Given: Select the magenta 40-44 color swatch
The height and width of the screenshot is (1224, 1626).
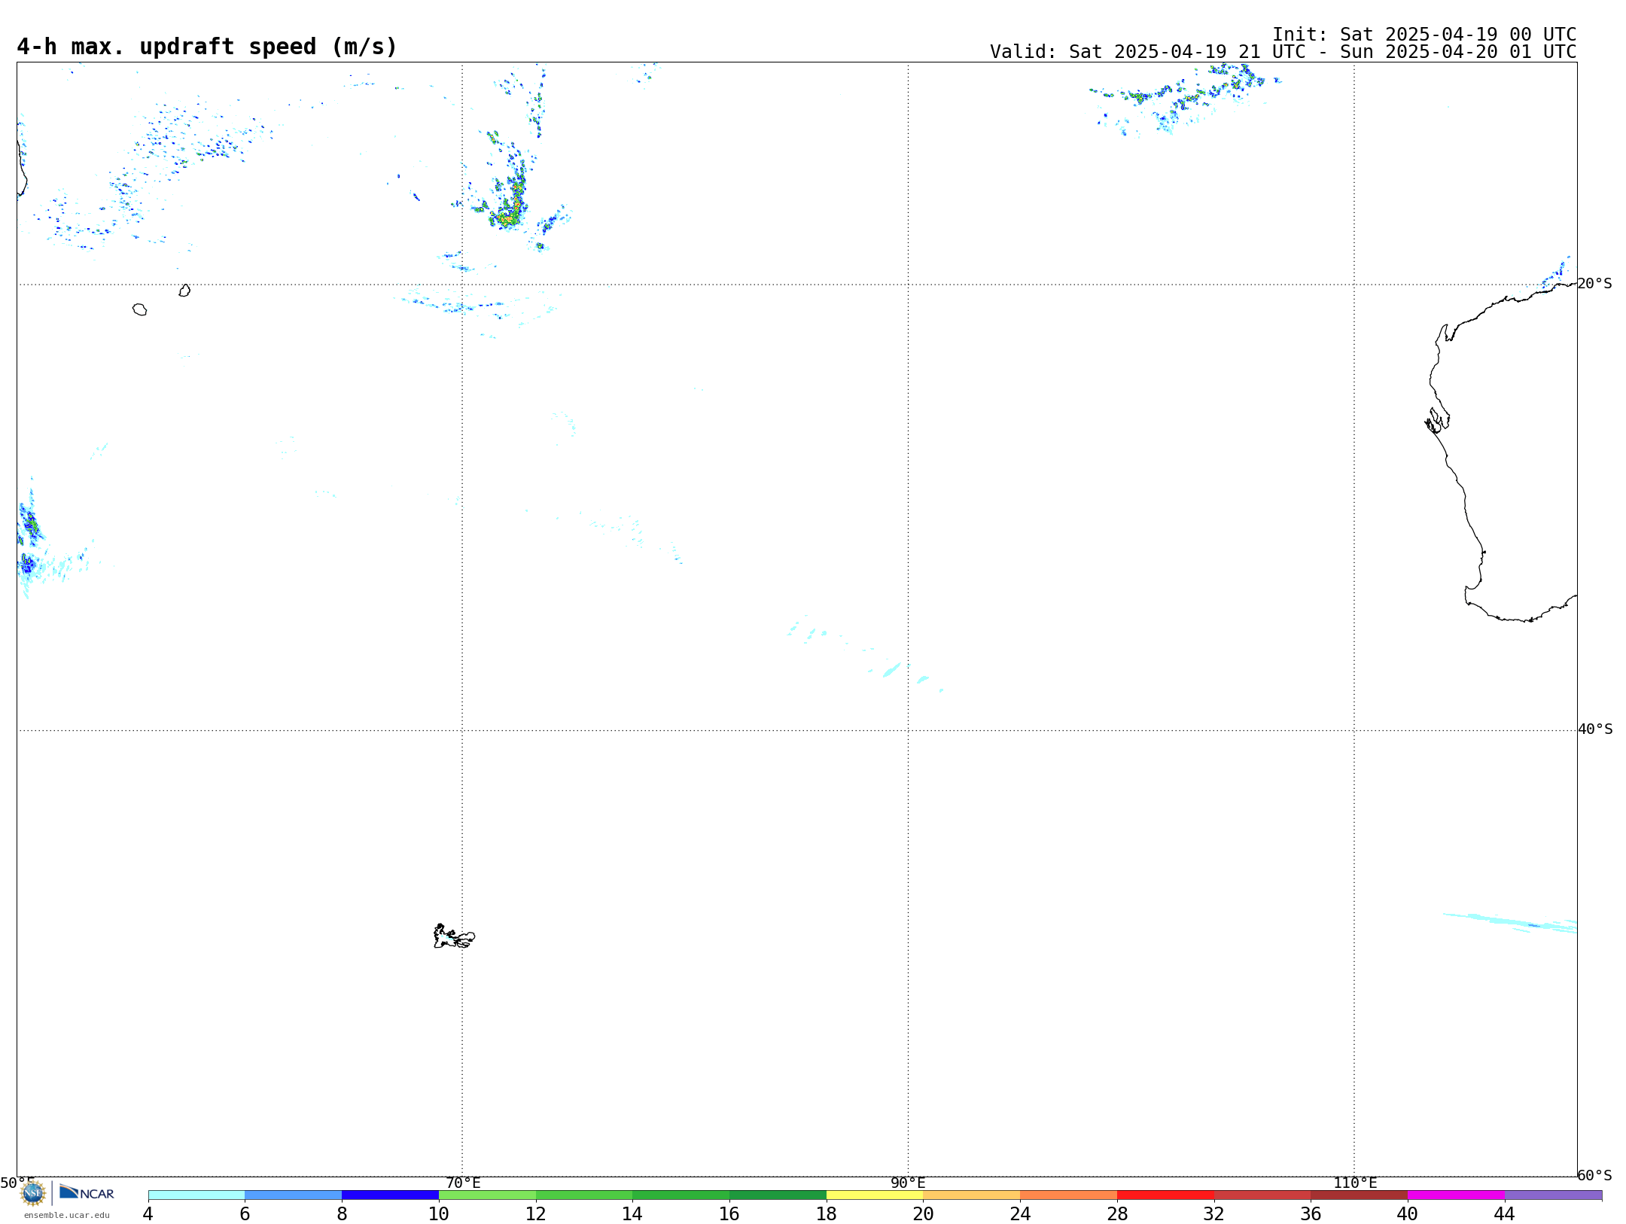Looking at the screenshot, I should (x=1456, y=1195).
